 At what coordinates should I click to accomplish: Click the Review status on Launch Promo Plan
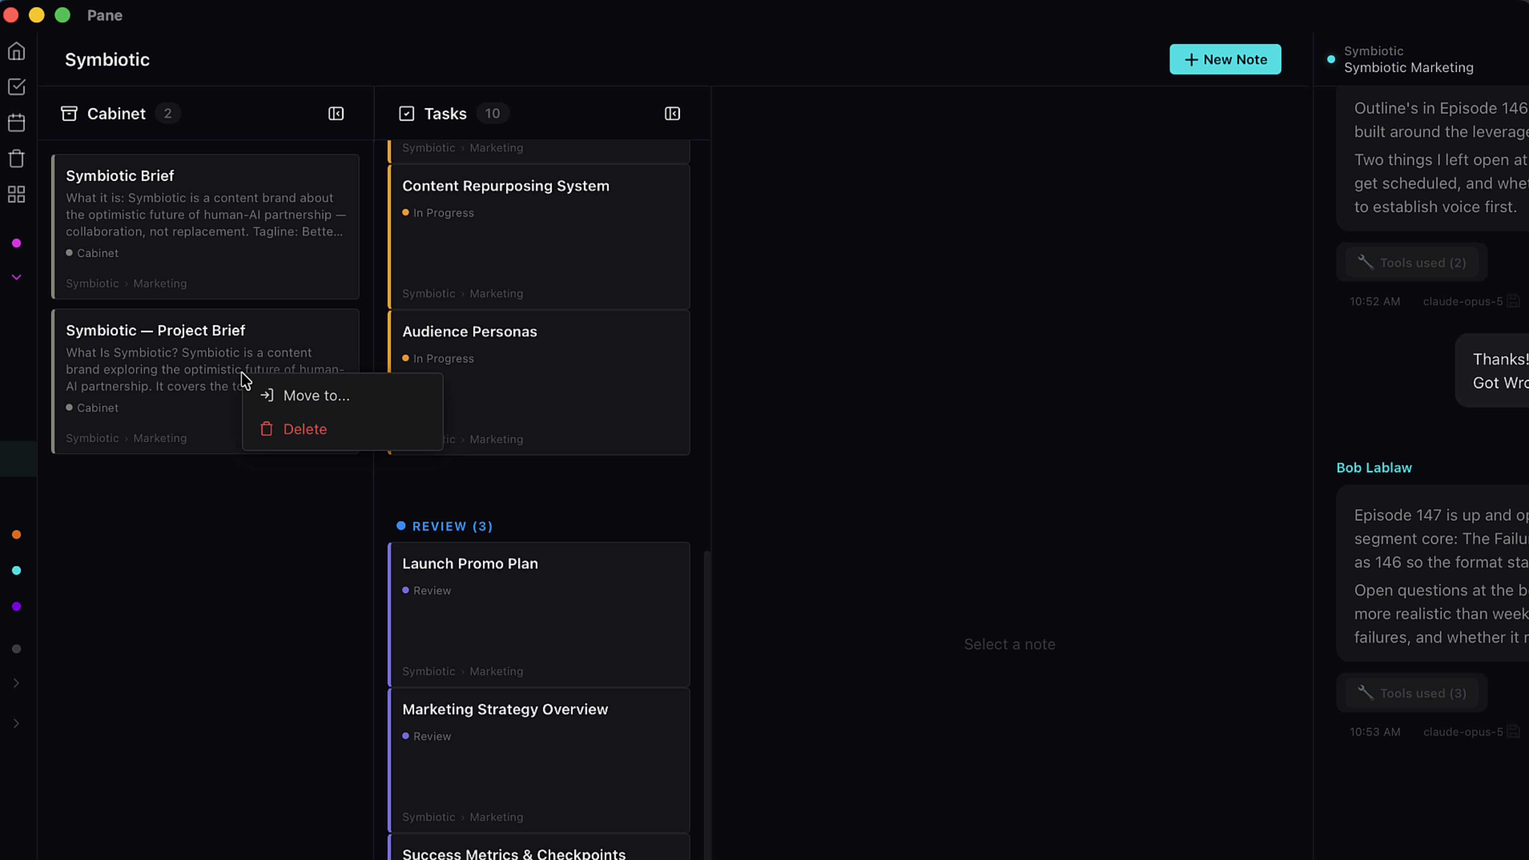click(x=427, y=591)
